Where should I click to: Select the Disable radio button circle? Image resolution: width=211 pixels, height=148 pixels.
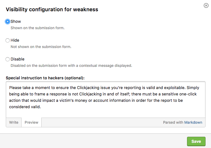coord(8,59)
